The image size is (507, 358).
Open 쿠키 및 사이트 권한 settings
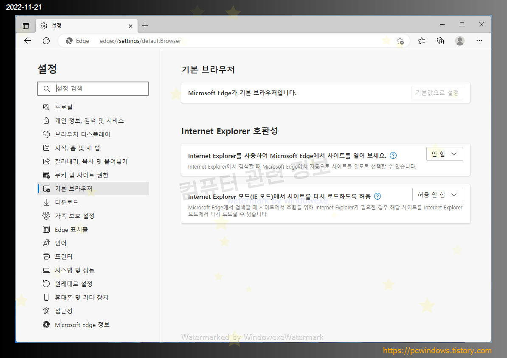[93, 175]
